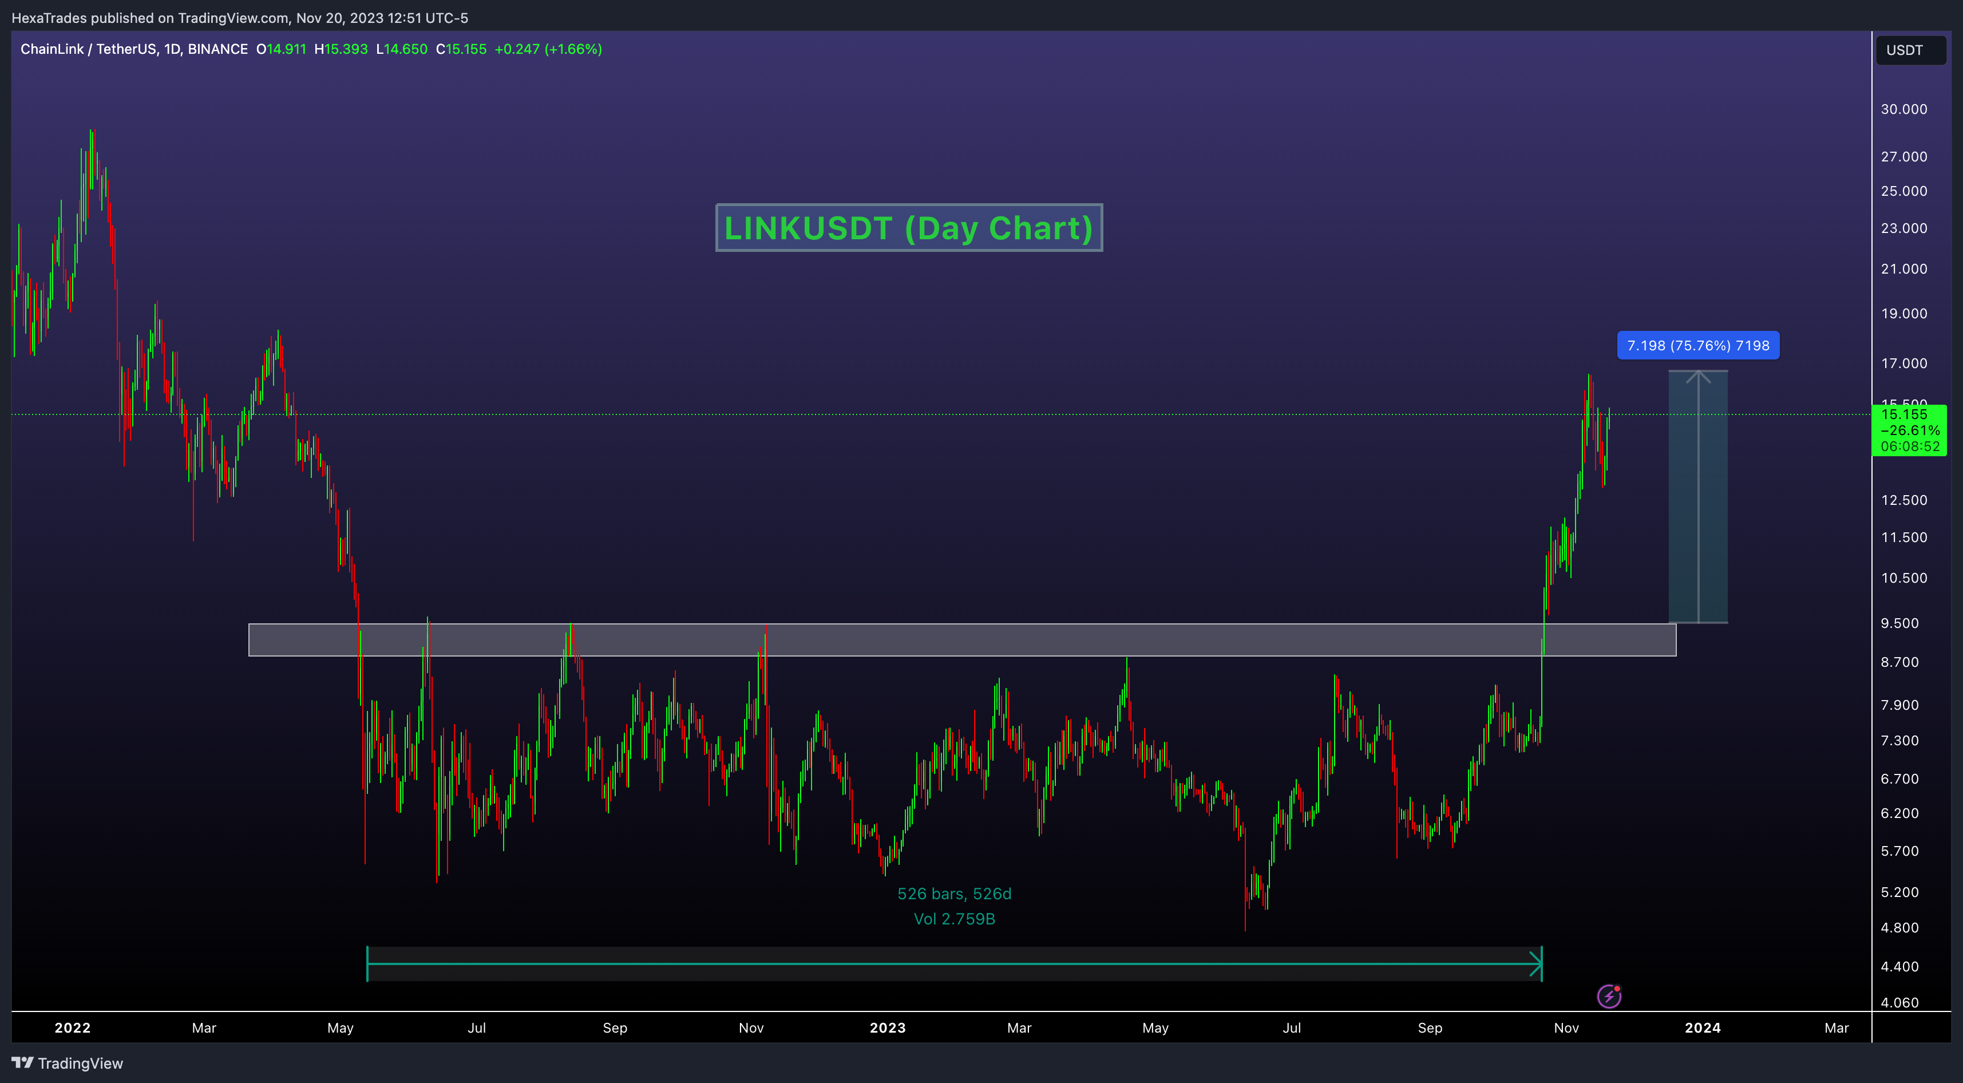Click the Nov label right of Sep 2023
The height and width of the screenshot is (1083, 1963).
[x=1566, y=1027]
